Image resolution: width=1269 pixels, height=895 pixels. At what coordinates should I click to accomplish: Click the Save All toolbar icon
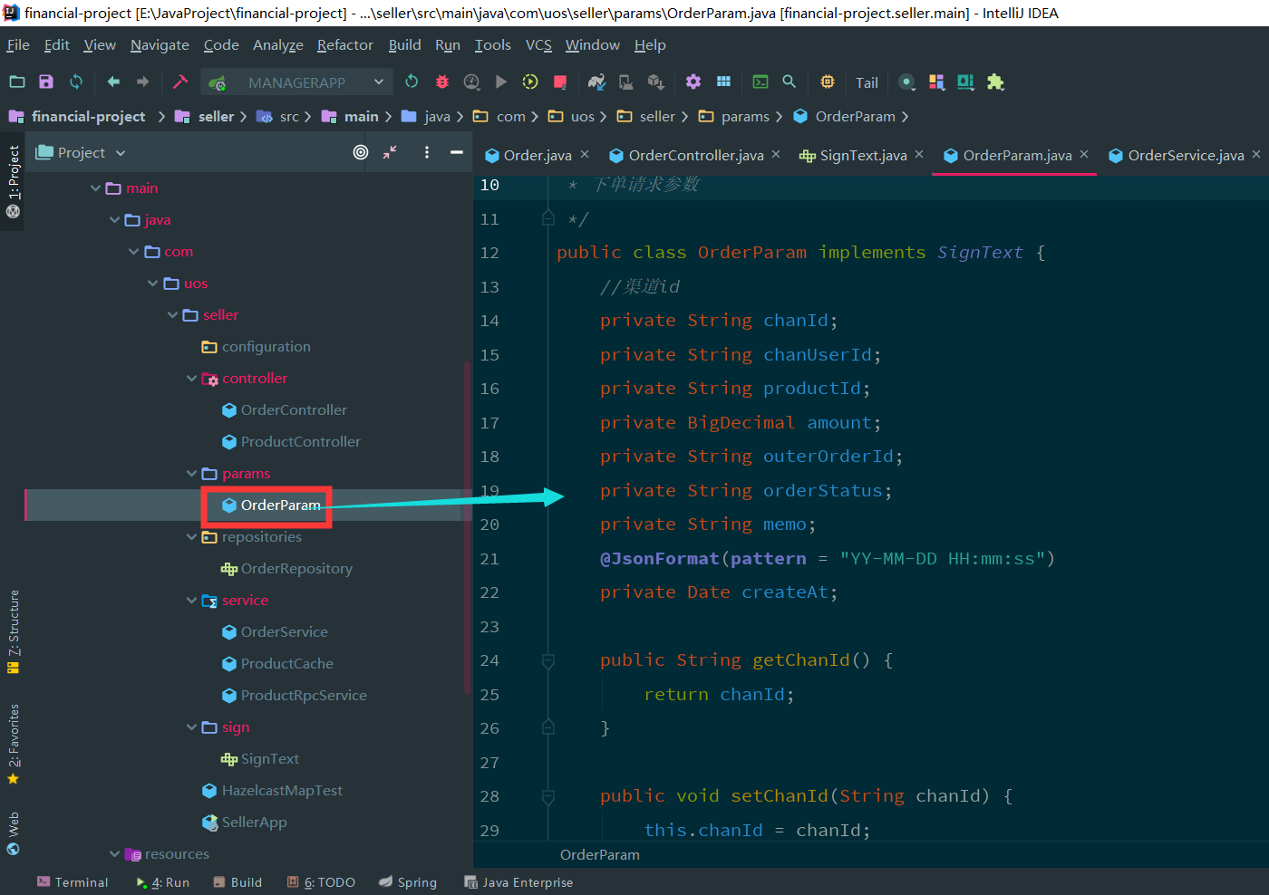coord(46,82)
